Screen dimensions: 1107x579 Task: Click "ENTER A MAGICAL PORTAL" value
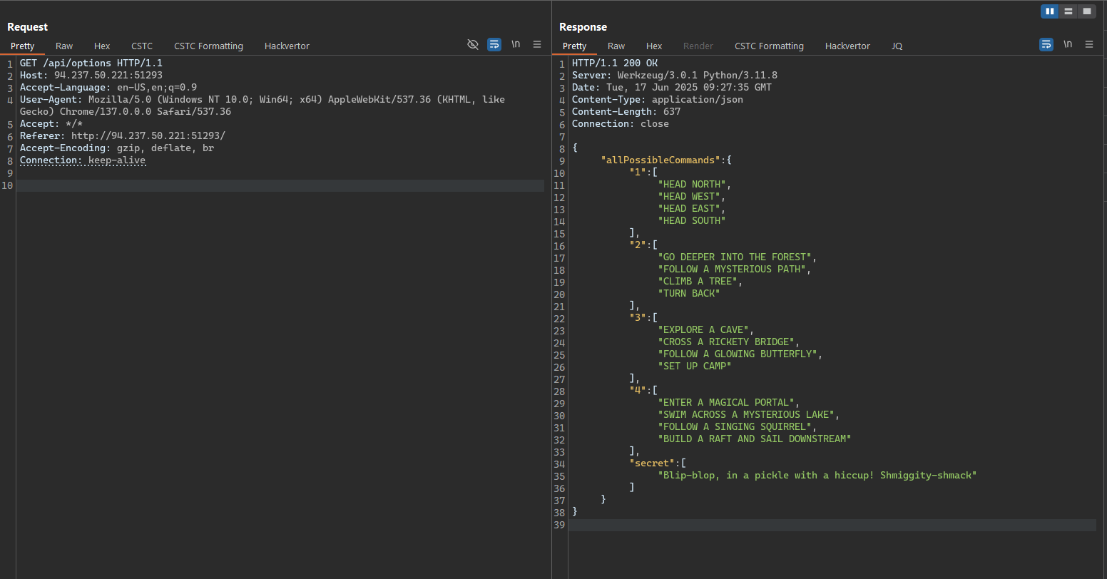tap(726, 403)
